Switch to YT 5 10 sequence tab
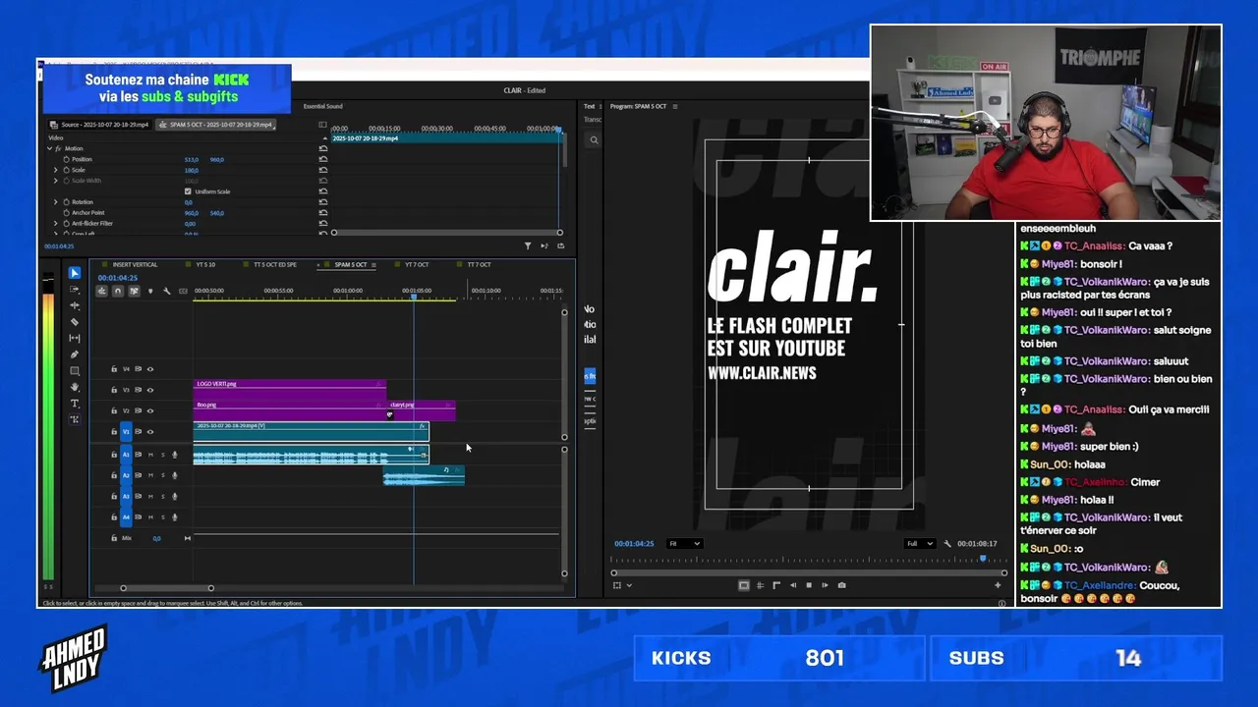Screen dimensions: 1258x707 pos(205,265)
